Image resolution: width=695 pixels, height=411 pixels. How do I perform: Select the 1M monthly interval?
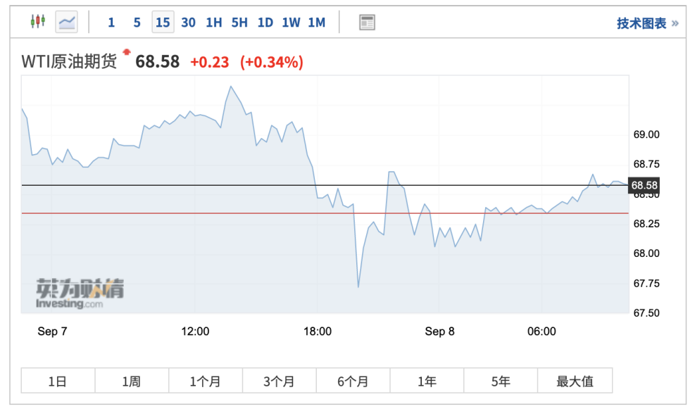(317, 23)
